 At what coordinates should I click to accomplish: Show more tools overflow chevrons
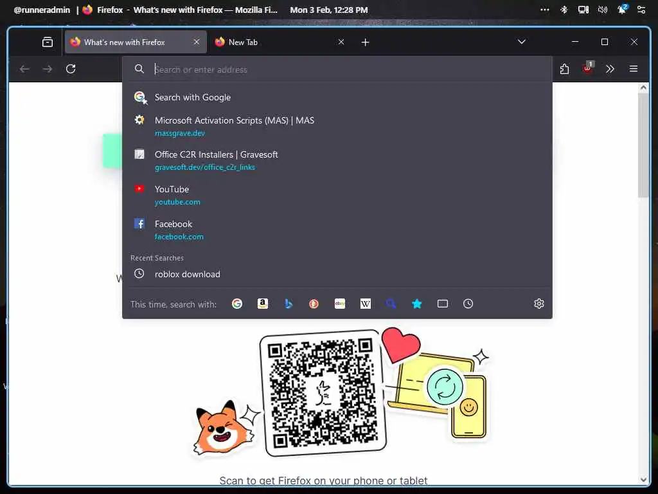tap(610, 69)
